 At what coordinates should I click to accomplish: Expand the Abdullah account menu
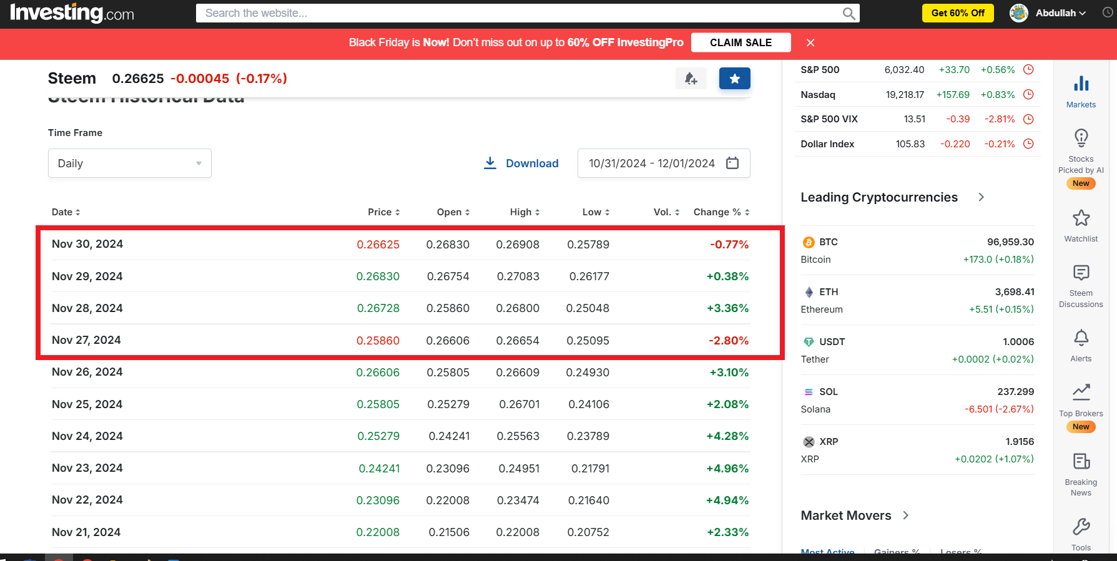[1082, 13]
